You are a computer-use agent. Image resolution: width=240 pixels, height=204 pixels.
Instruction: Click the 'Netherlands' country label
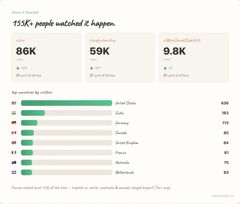click(x=125, y=173)
